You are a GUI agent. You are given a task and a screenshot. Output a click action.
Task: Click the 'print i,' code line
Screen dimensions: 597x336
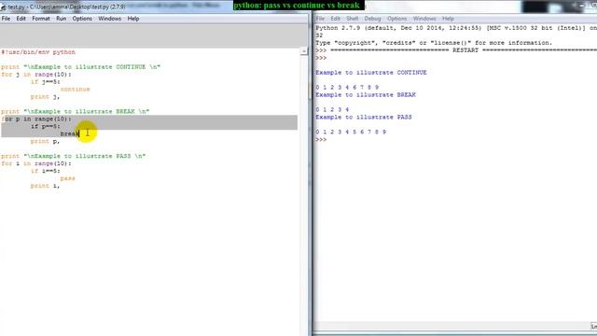click(46, 186)
